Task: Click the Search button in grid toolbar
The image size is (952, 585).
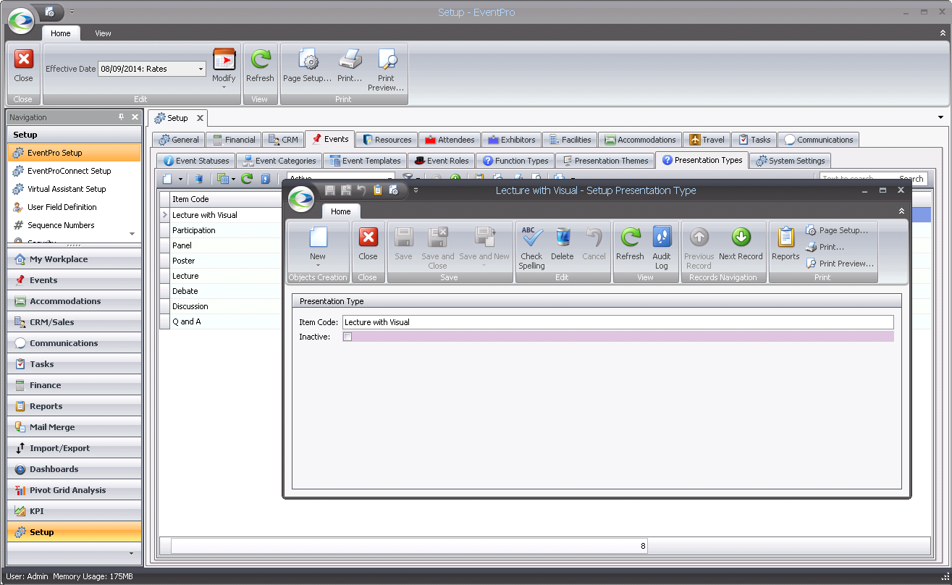Action: tap(911, 179)
